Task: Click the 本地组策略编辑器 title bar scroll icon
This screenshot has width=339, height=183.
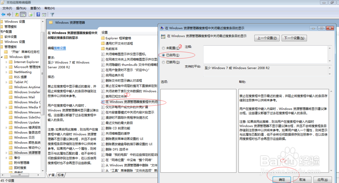Action: [3, 2]
